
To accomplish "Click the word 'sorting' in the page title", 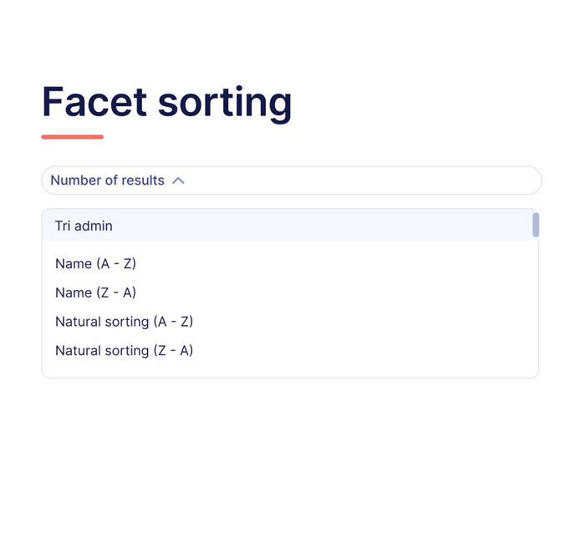I will coord(225,102).
